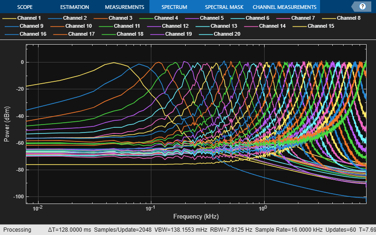Image resolution: width=376 pixels, height=235 pixels.
Task: Click Channel 15 yellow line swatch
Action: click(299, 26)
